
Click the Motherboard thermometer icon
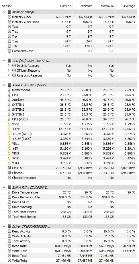point(9,90)
